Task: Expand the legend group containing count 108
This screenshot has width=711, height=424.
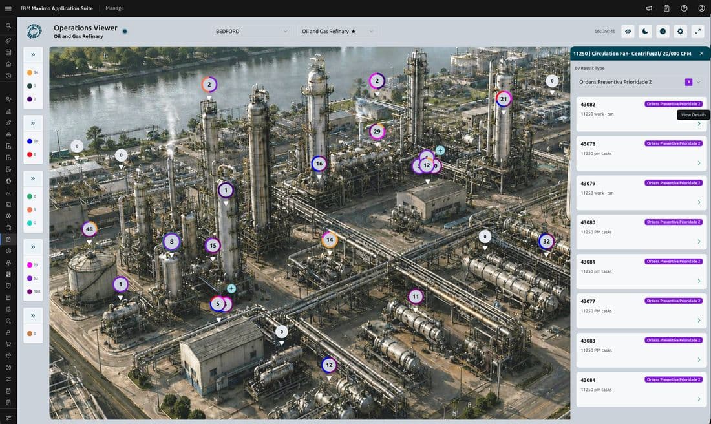Action: click(x=33, y=247)
